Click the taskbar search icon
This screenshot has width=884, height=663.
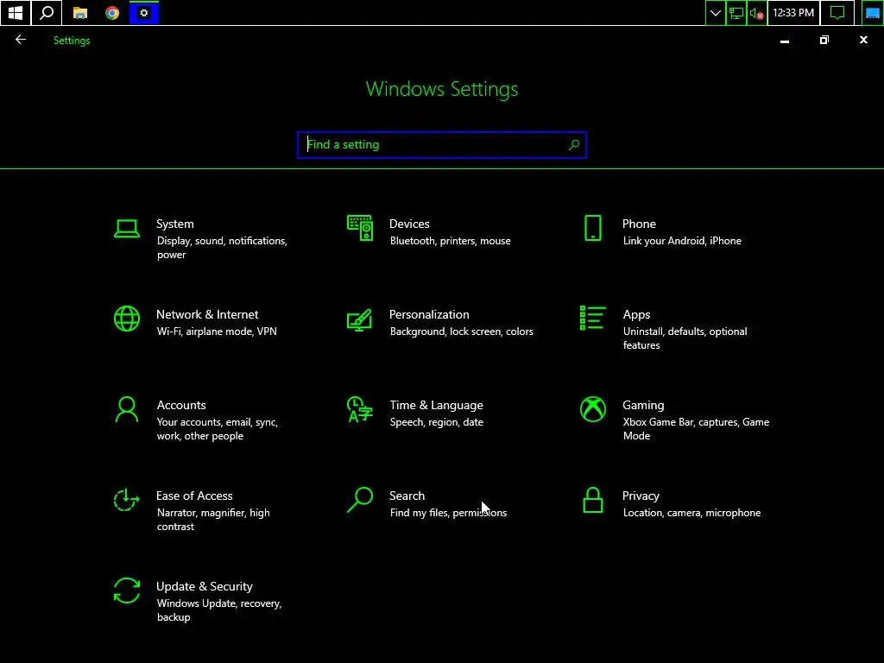(47, 13)
